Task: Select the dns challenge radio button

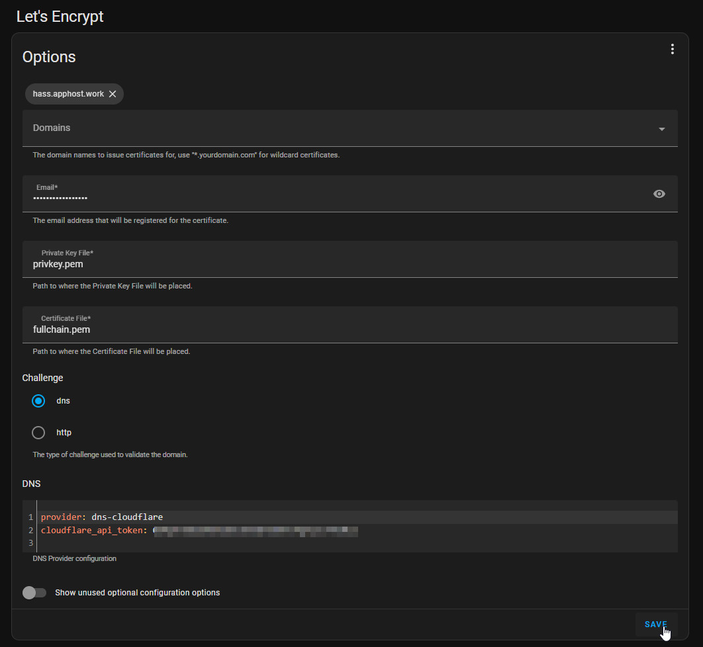Action: [x=38, y=401]
